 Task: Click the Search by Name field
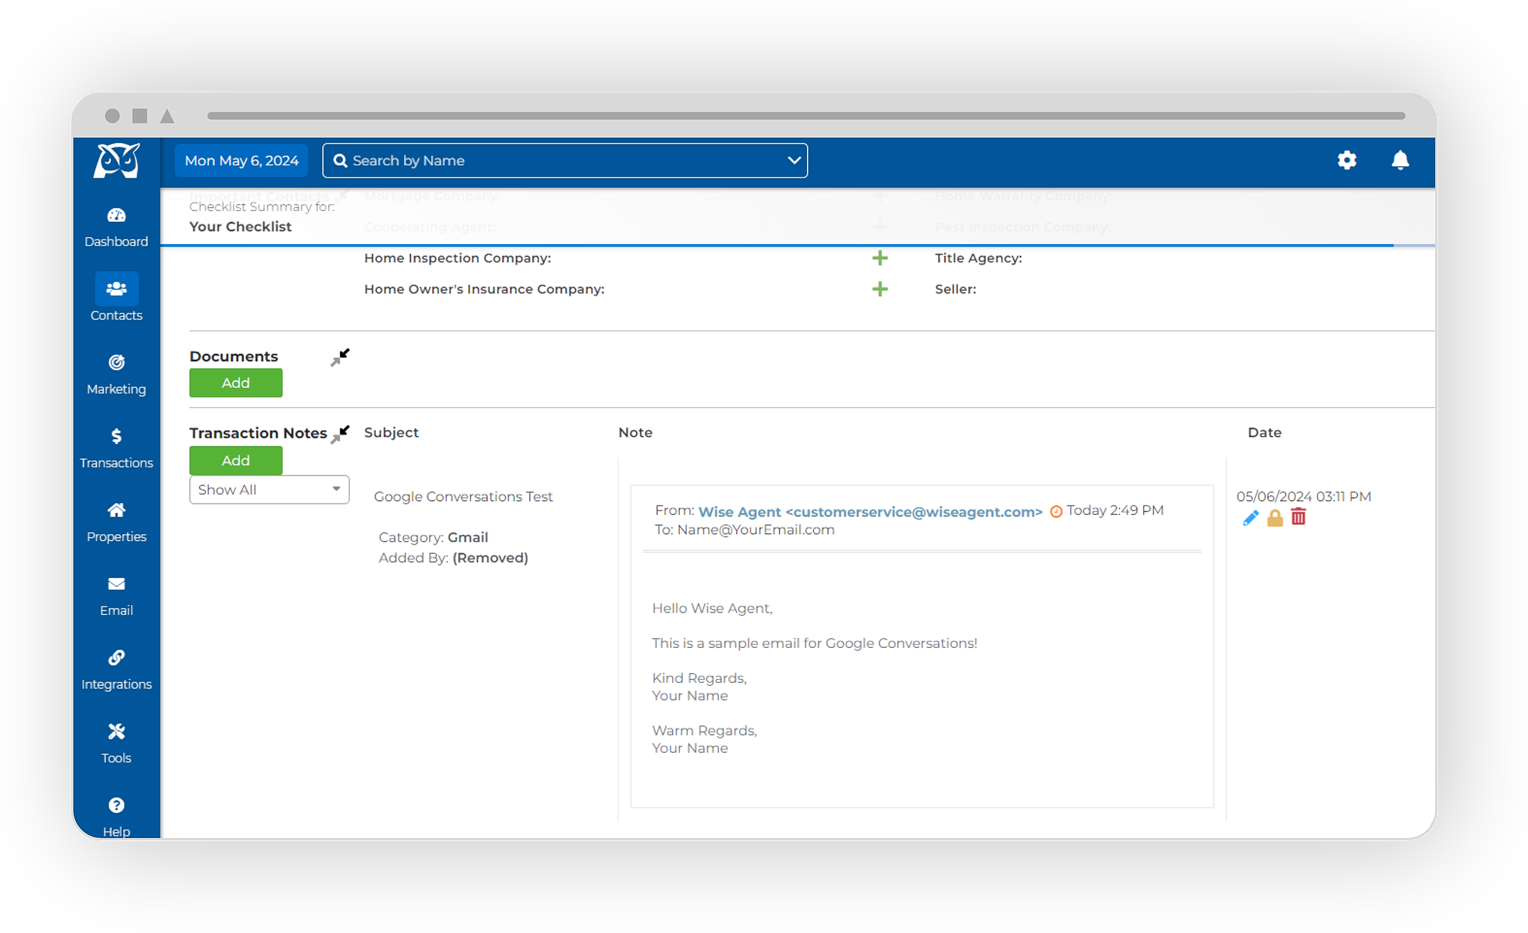click(564, 160)
